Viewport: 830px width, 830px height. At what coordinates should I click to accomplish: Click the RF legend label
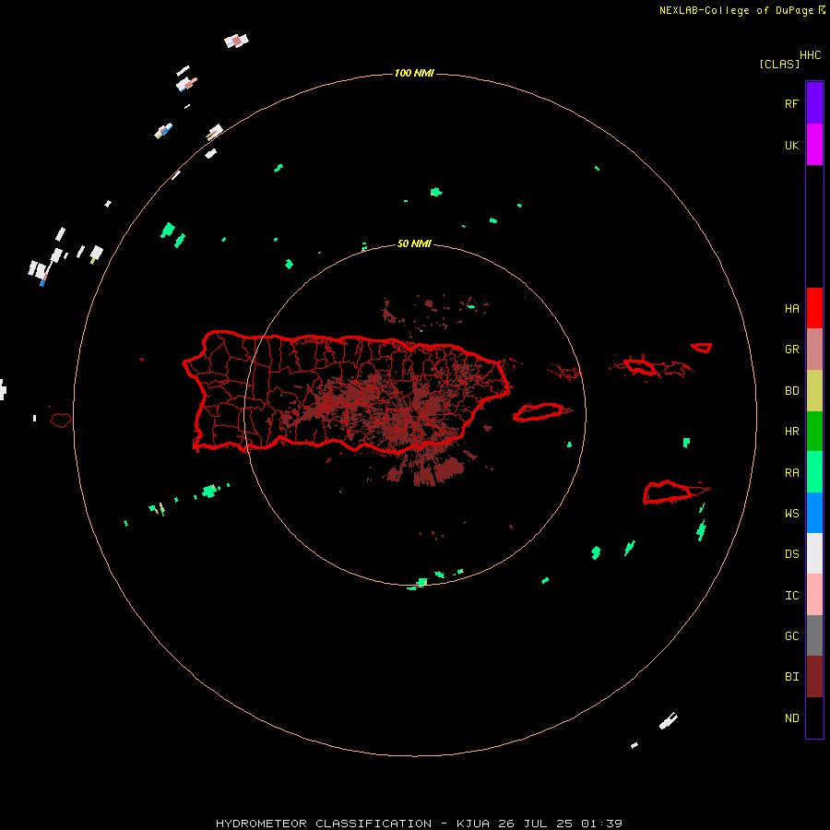(x=791, y=103)
